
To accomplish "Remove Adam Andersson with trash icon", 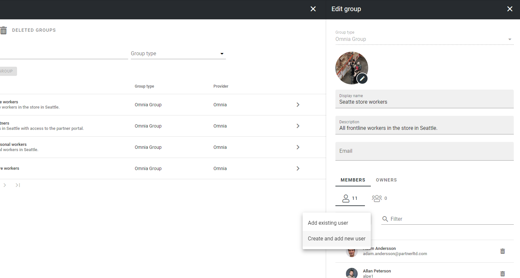I will pos(503,251).
